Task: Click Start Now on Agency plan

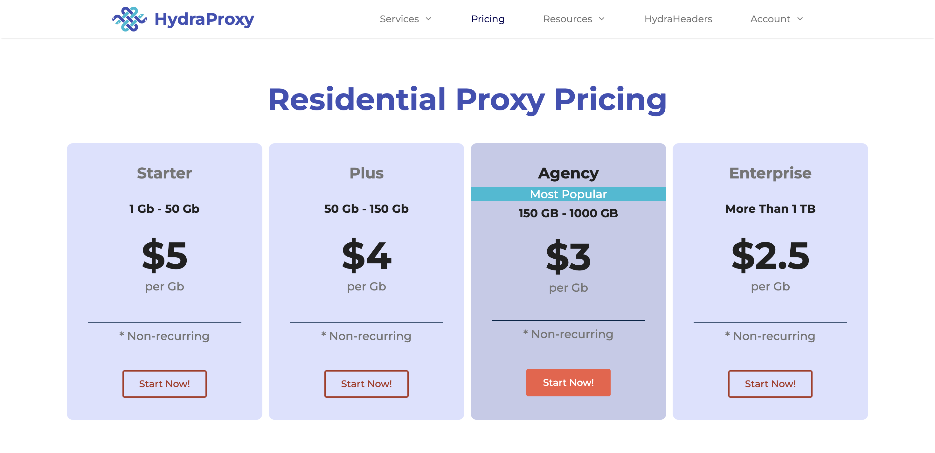Action: coord(568,383)
